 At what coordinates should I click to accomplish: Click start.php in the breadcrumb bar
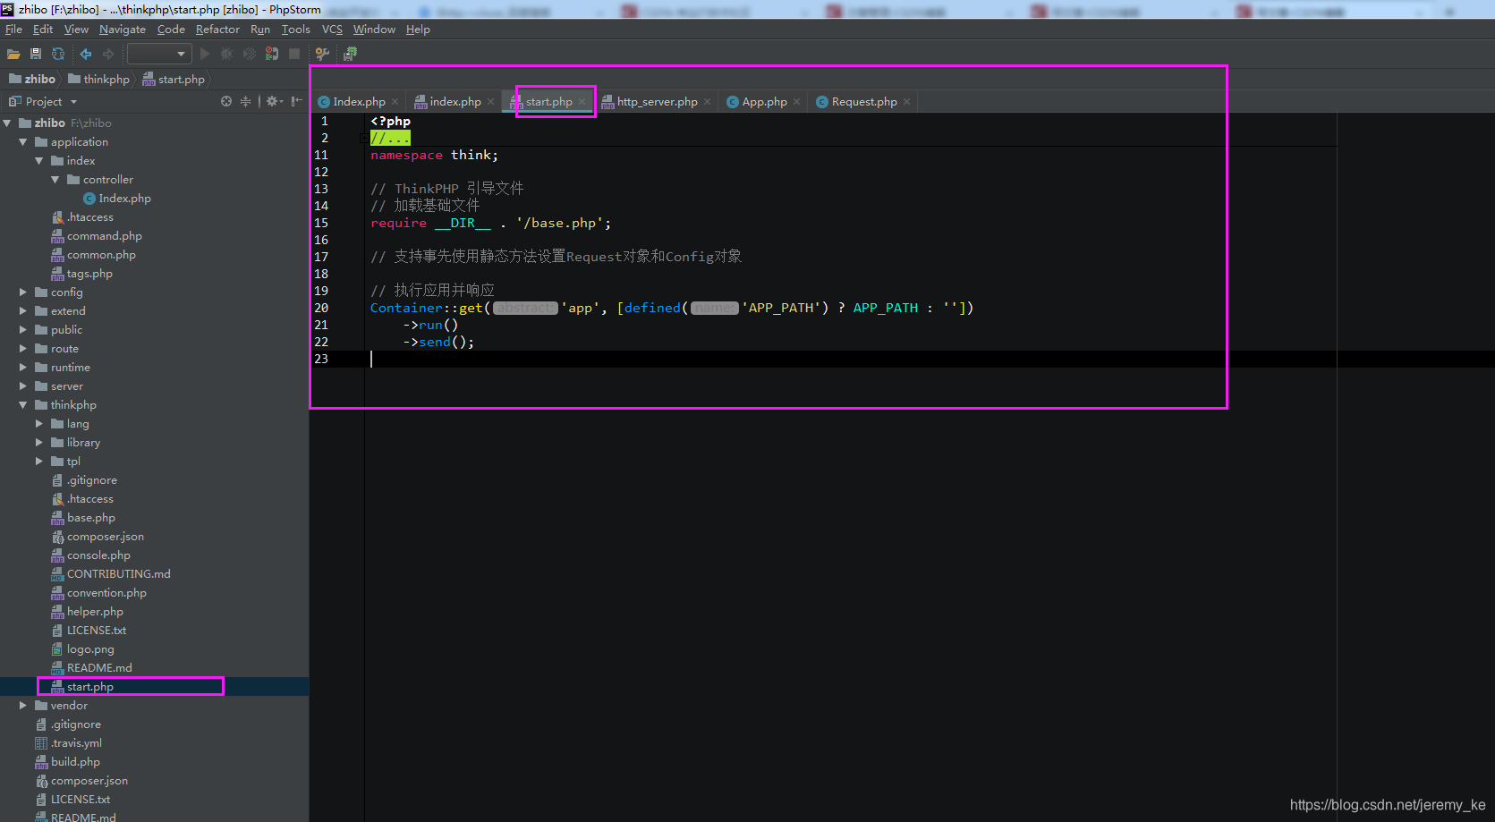[x=174, y=80]
